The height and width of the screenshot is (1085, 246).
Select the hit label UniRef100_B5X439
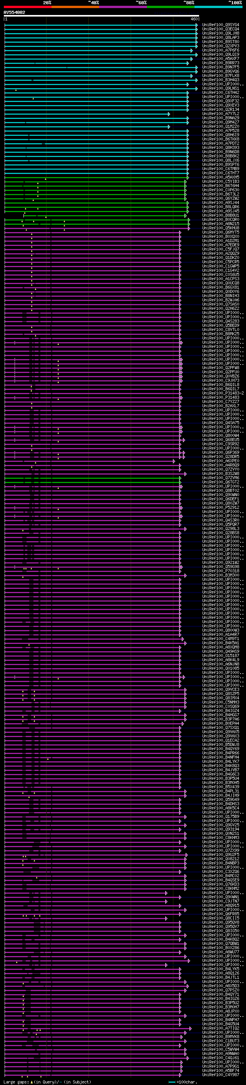pyautogui.click(x=221, y=787)
